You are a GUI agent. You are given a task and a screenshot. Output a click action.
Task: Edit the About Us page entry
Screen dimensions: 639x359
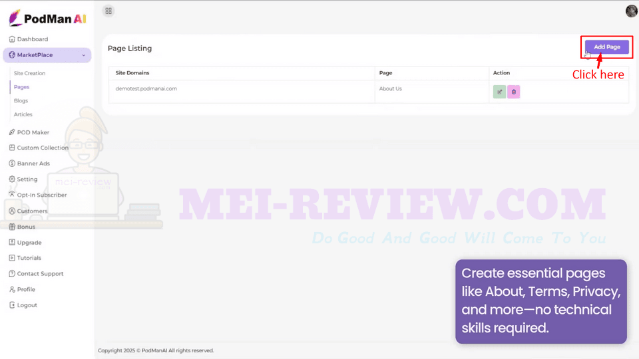(499, 92)
